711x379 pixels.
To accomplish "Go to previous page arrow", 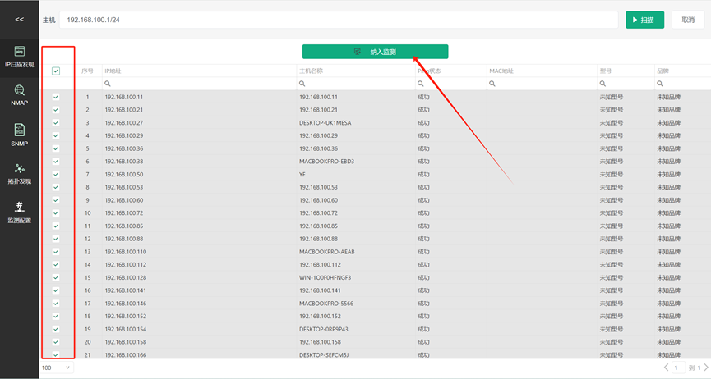I will [x=666, y=368].
